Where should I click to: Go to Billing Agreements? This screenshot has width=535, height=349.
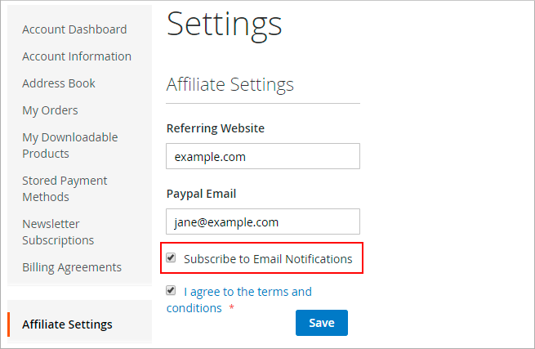tap(72, 267)
